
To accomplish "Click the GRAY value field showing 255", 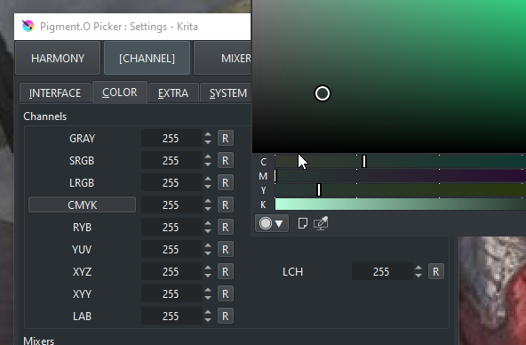I will pos(171,139).
